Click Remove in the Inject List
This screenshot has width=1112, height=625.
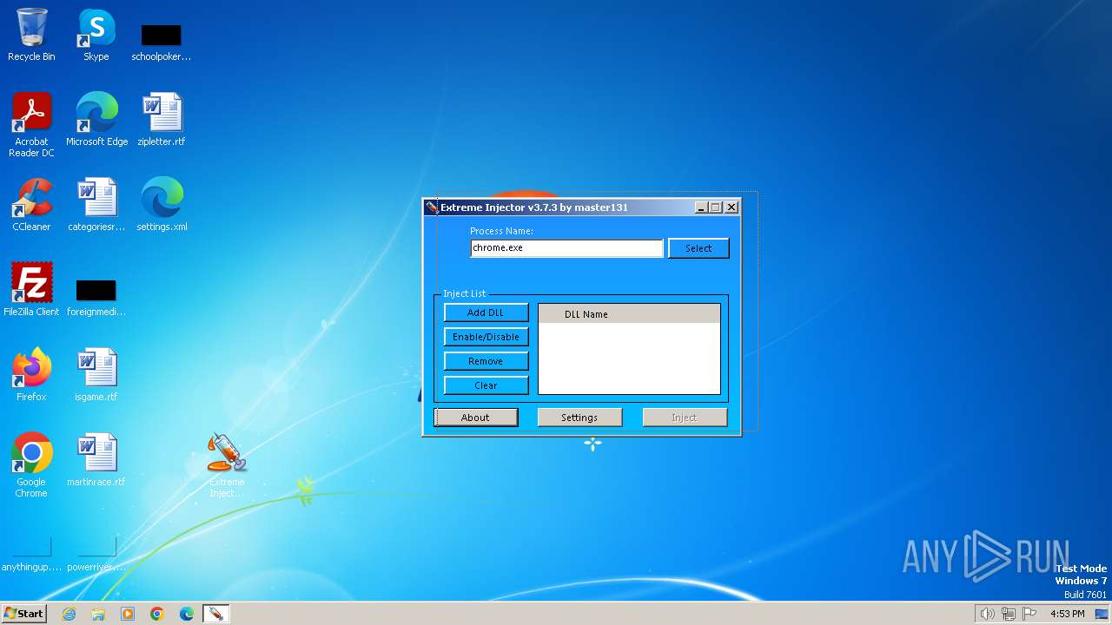tap(486, 361)
